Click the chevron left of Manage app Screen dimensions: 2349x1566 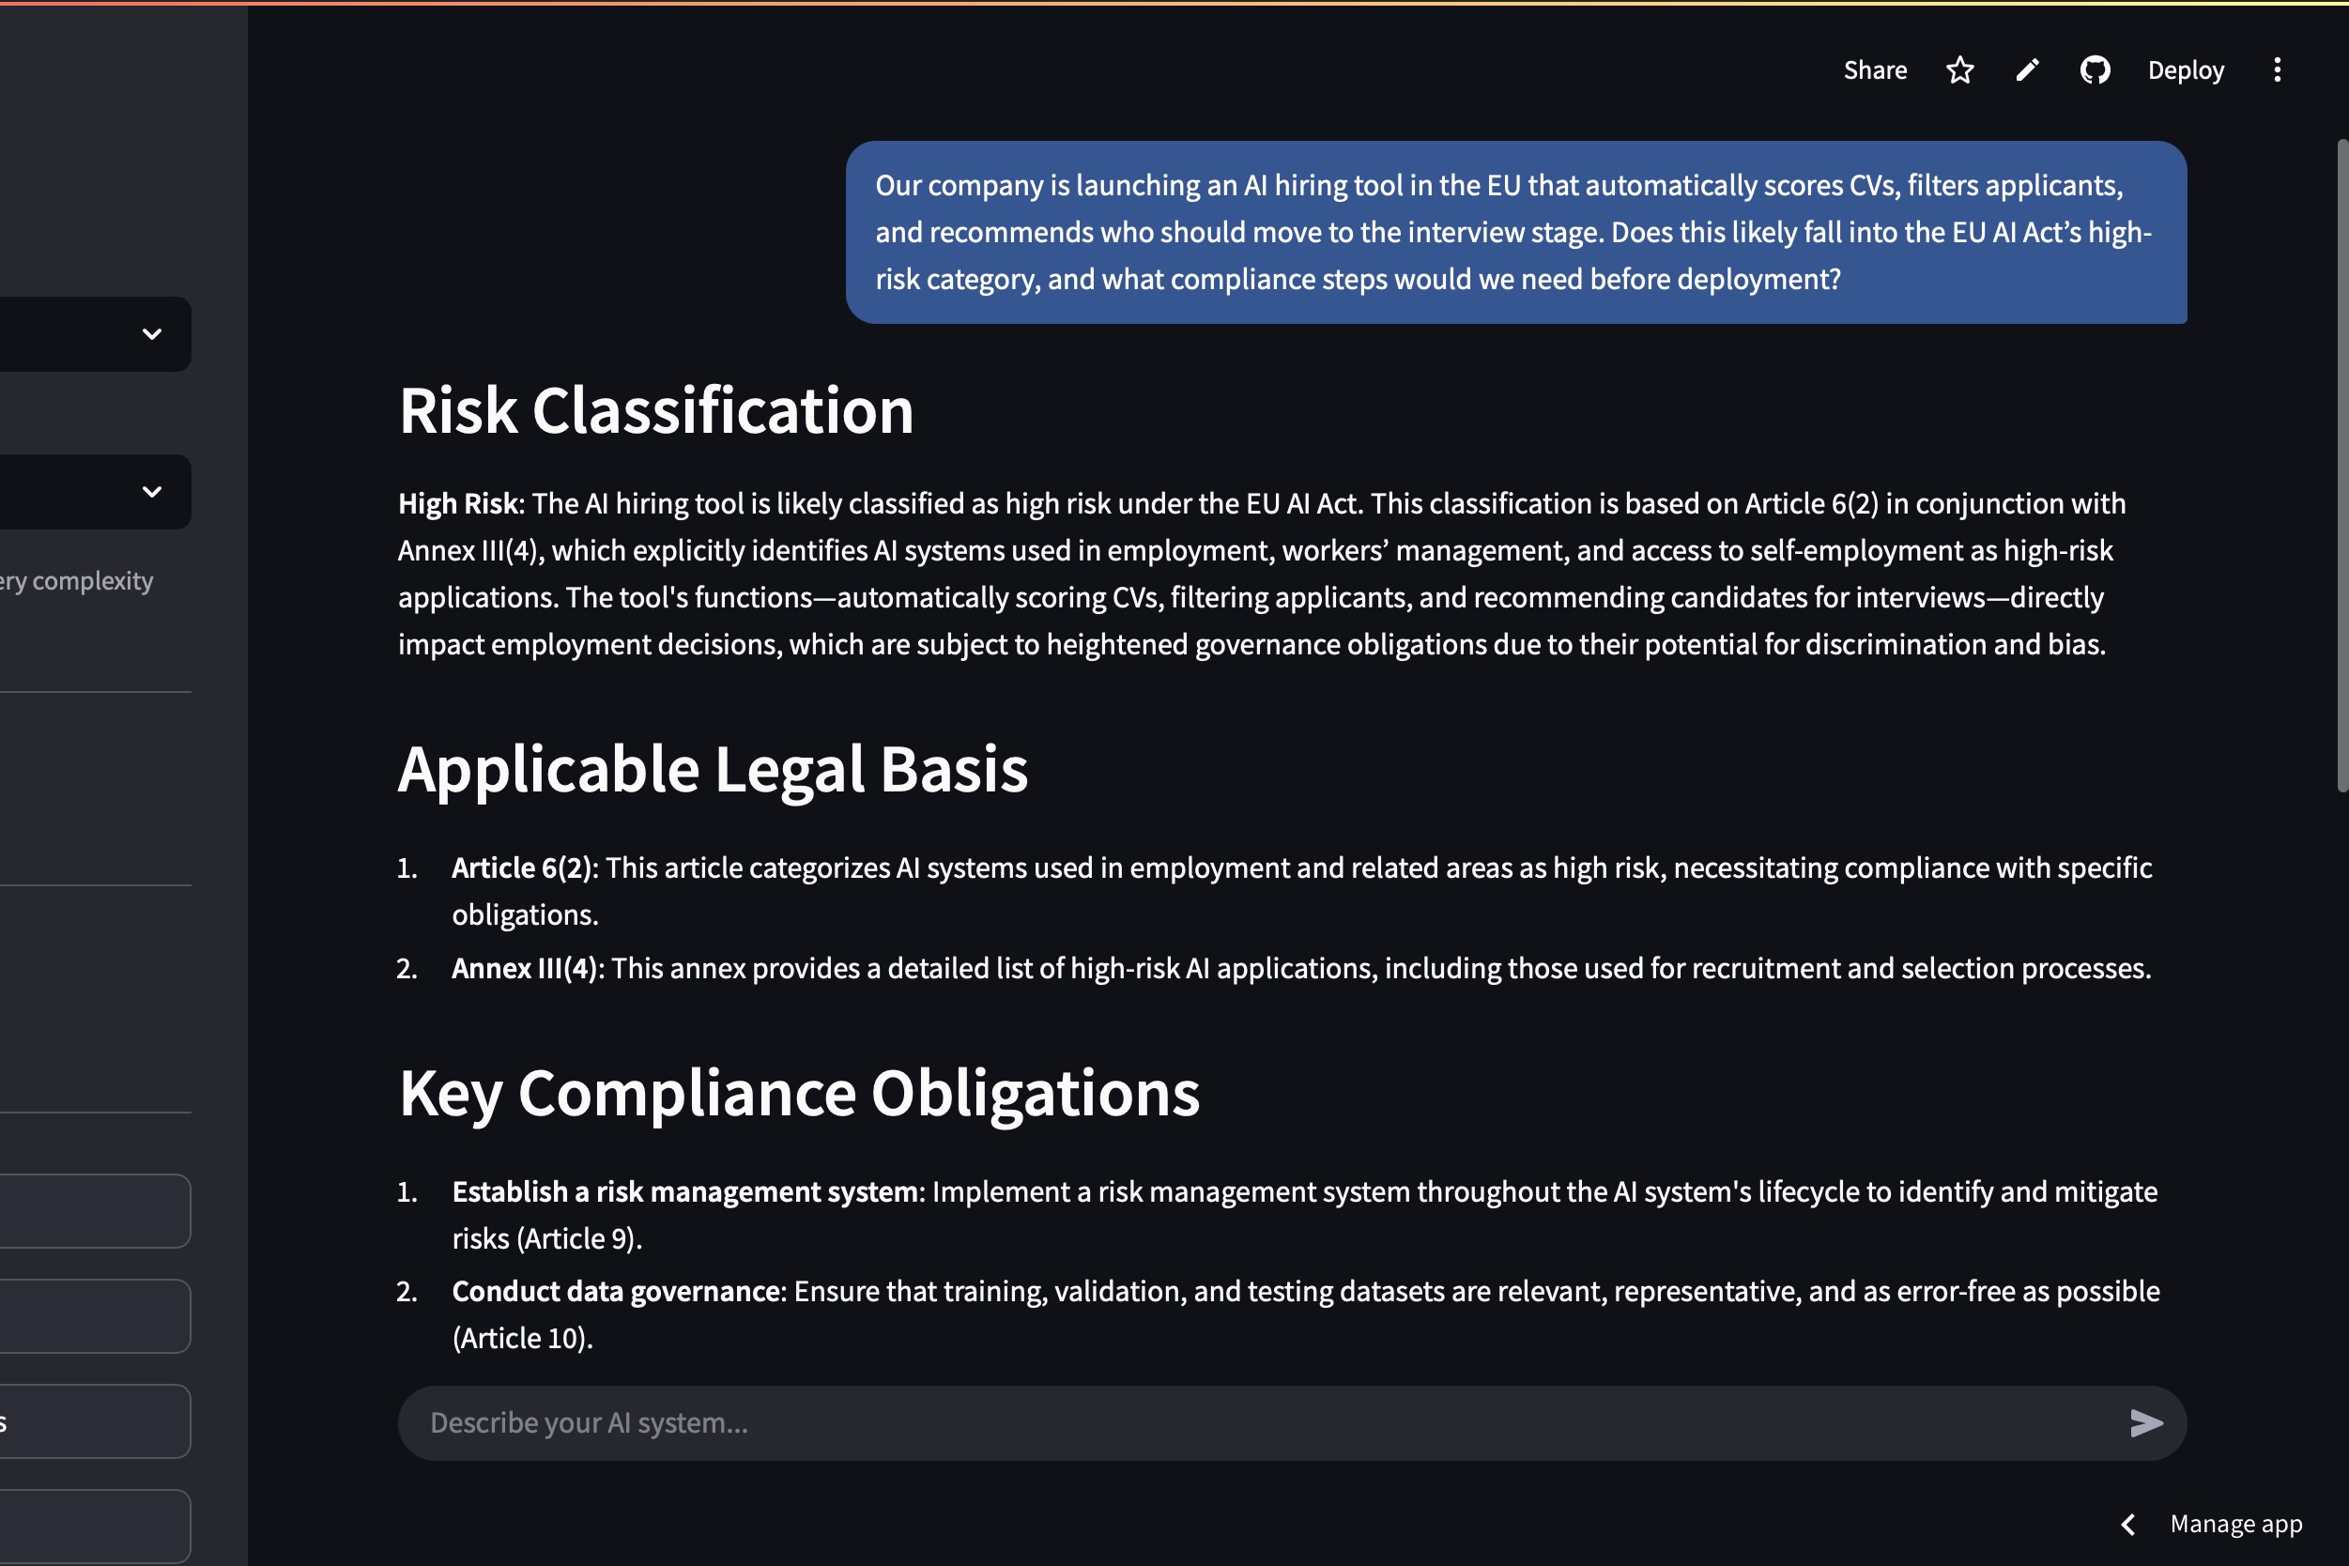point(2128,1524)
